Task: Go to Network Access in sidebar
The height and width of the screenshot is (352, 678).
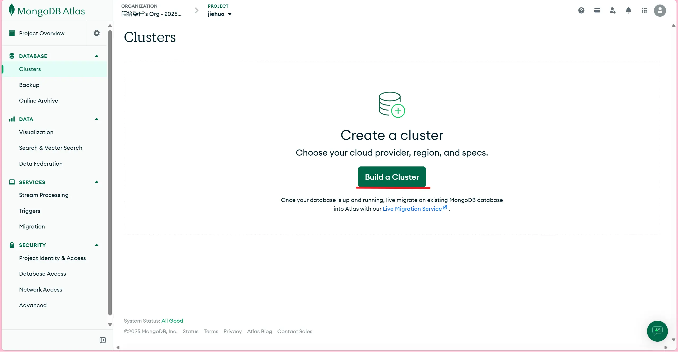Action: click(41, 289)
